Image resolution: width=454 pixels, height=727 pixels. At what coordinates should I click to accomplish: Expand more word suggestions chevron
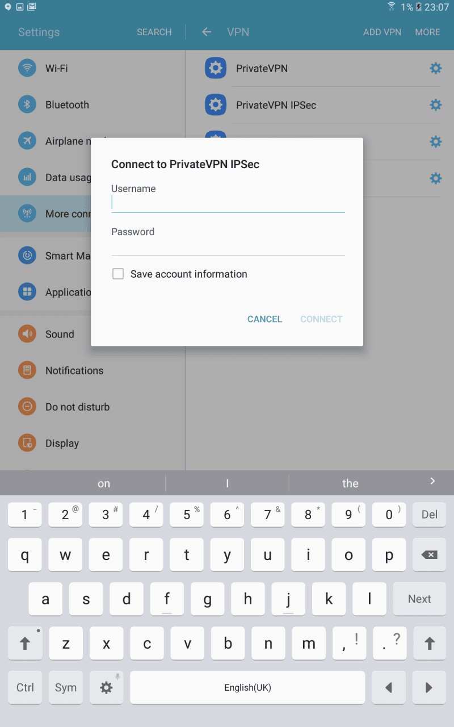pos(432,481)
